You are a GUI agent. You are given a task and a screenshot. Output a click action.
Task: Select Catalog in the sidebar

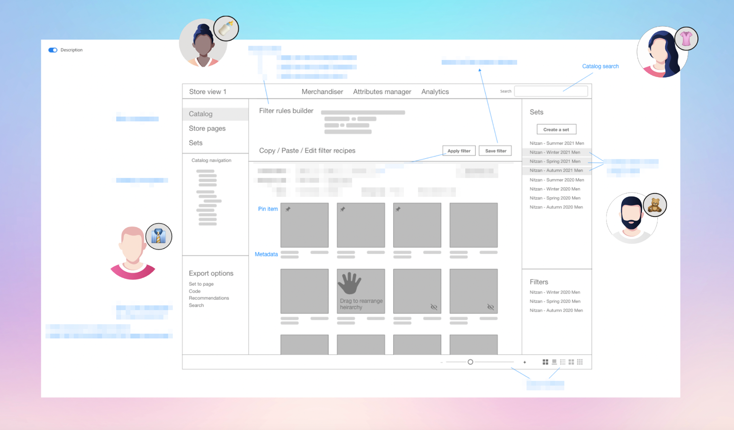pos(216,114)
